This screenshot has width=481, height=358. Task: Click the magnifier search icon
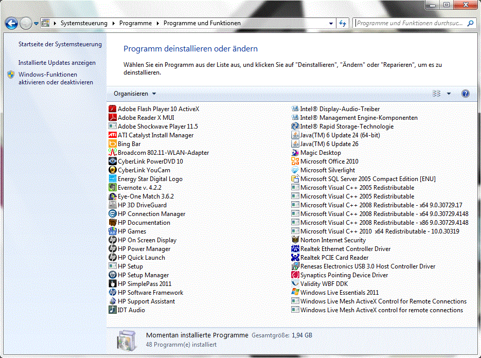470,23
